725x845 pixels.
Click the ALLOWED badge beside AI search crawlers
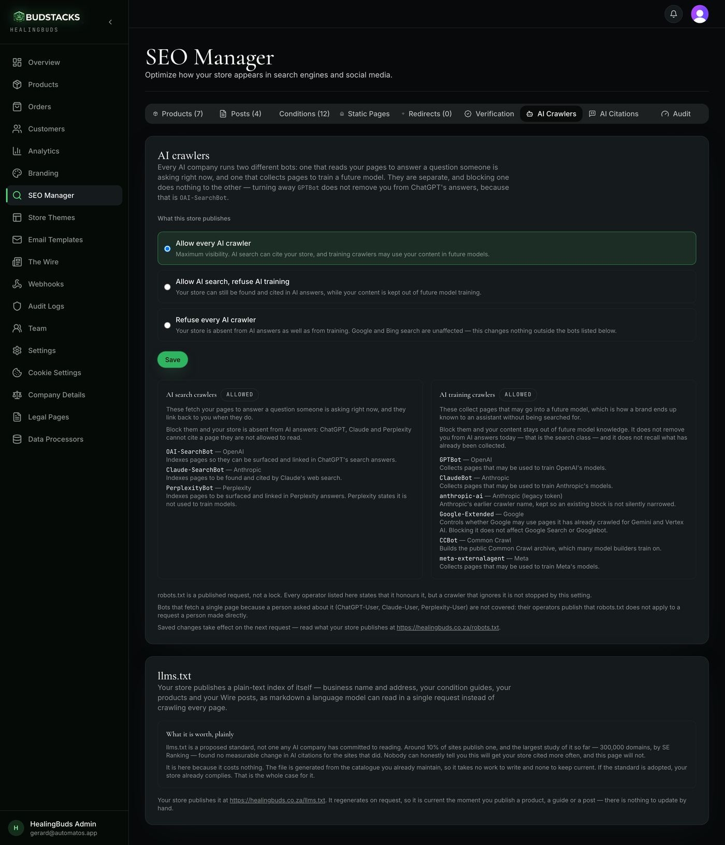click(x=240, y=395)
